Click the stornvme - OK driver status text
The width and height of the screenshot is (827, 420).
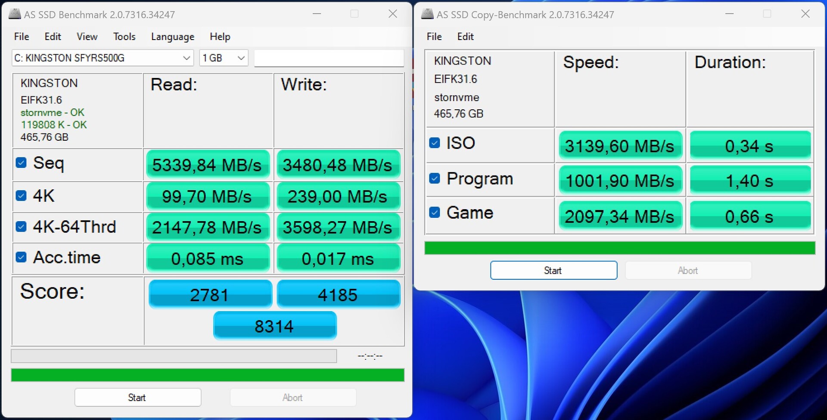click(x=53, y=113)
